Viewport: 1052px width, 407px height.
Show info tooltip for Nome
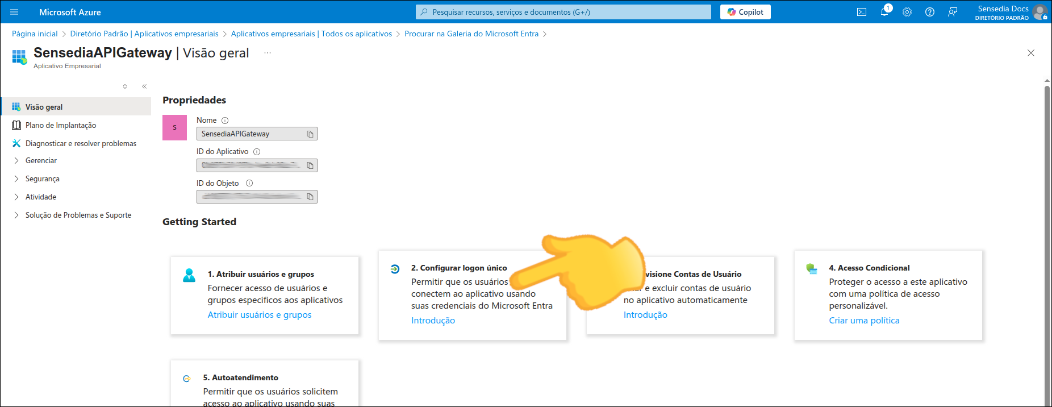[225, 121]
